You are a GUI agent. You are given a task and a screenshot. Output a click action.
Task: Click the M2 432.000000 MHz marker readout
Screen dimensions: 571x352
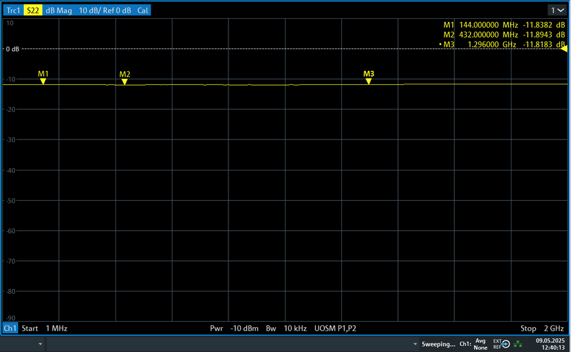click(504, 35)
